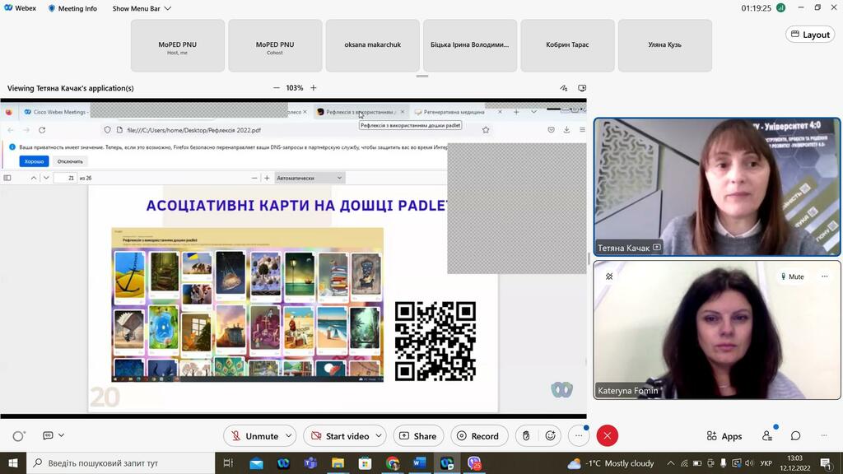Open the Chat panel icon
Viewport: 843px width, 474px height.
coord(795,436)
